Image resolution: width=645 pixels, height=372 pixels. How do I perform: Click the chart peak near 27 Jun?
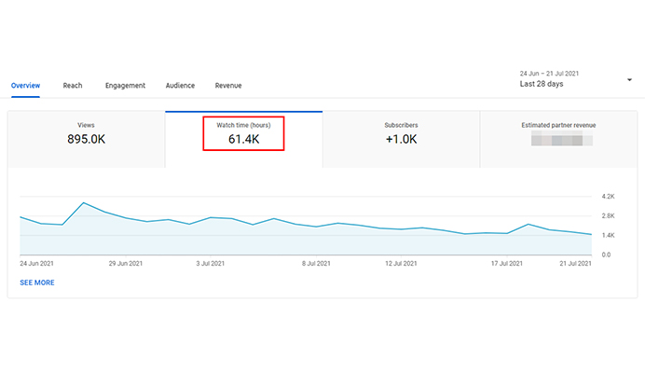tap(84, 203)
